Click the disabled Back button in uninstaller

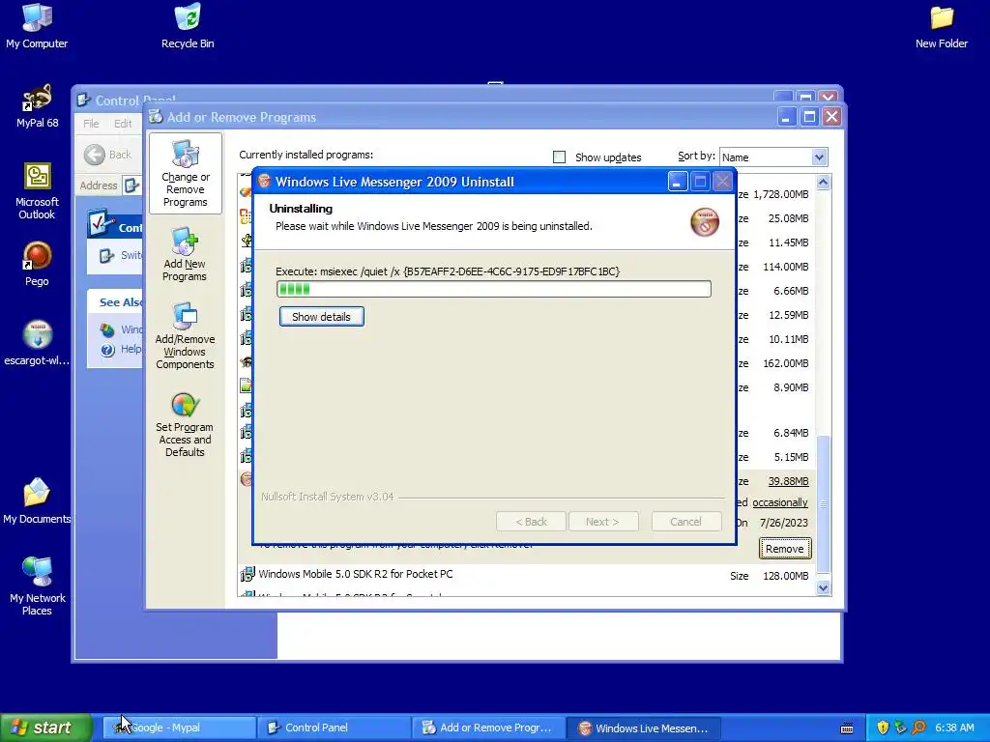tap(531, 522)
